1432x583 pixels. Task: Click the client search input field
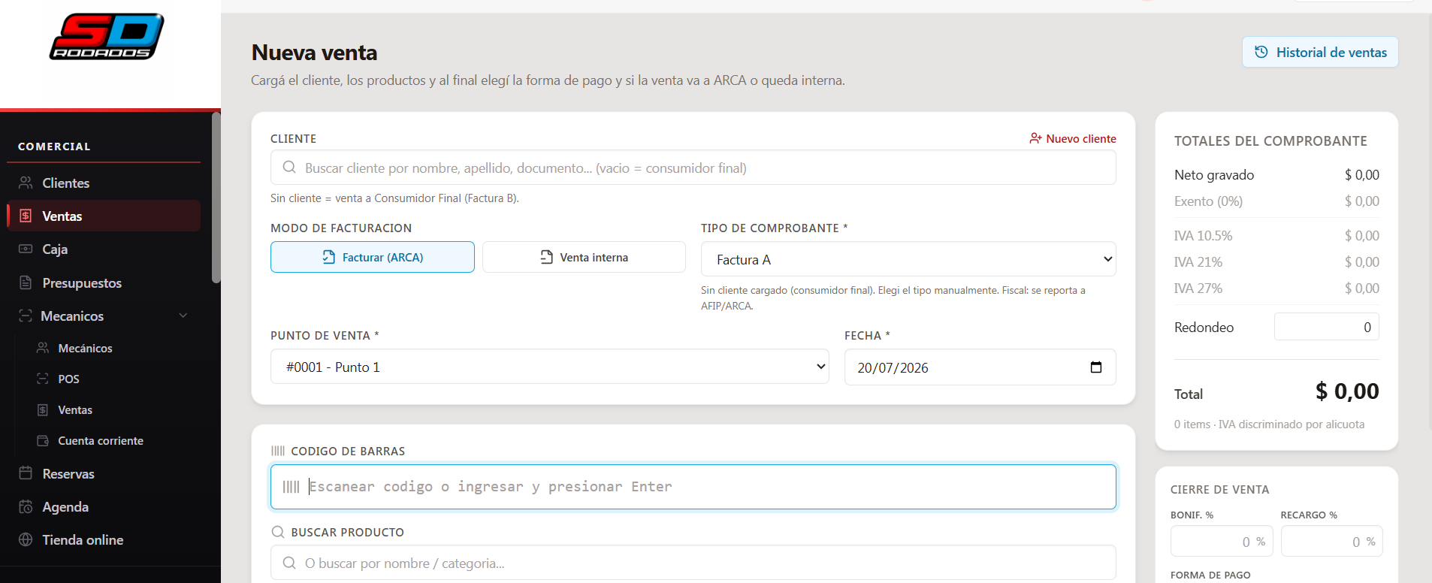pos(693,168)
